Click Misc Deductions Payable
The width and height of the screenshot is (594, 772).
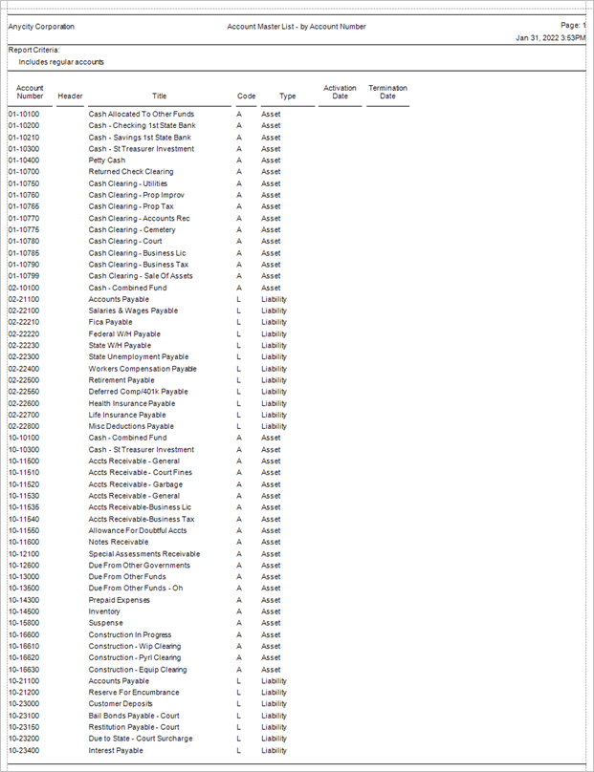coord(131,426)
